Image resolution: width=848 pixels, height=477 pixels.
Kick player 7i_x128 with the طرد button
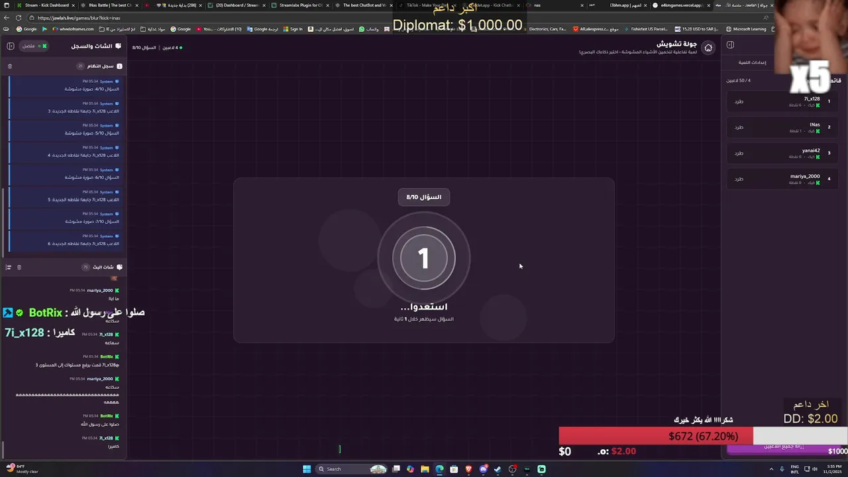[739, 101]
